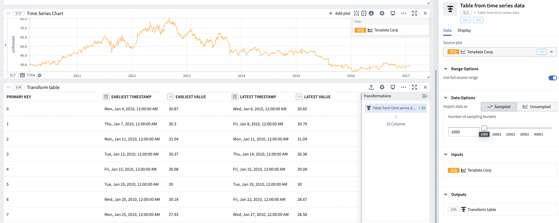Click the second Tabl breadcrumb chip
The image size is (559, 223).
[x=478, y=20]
